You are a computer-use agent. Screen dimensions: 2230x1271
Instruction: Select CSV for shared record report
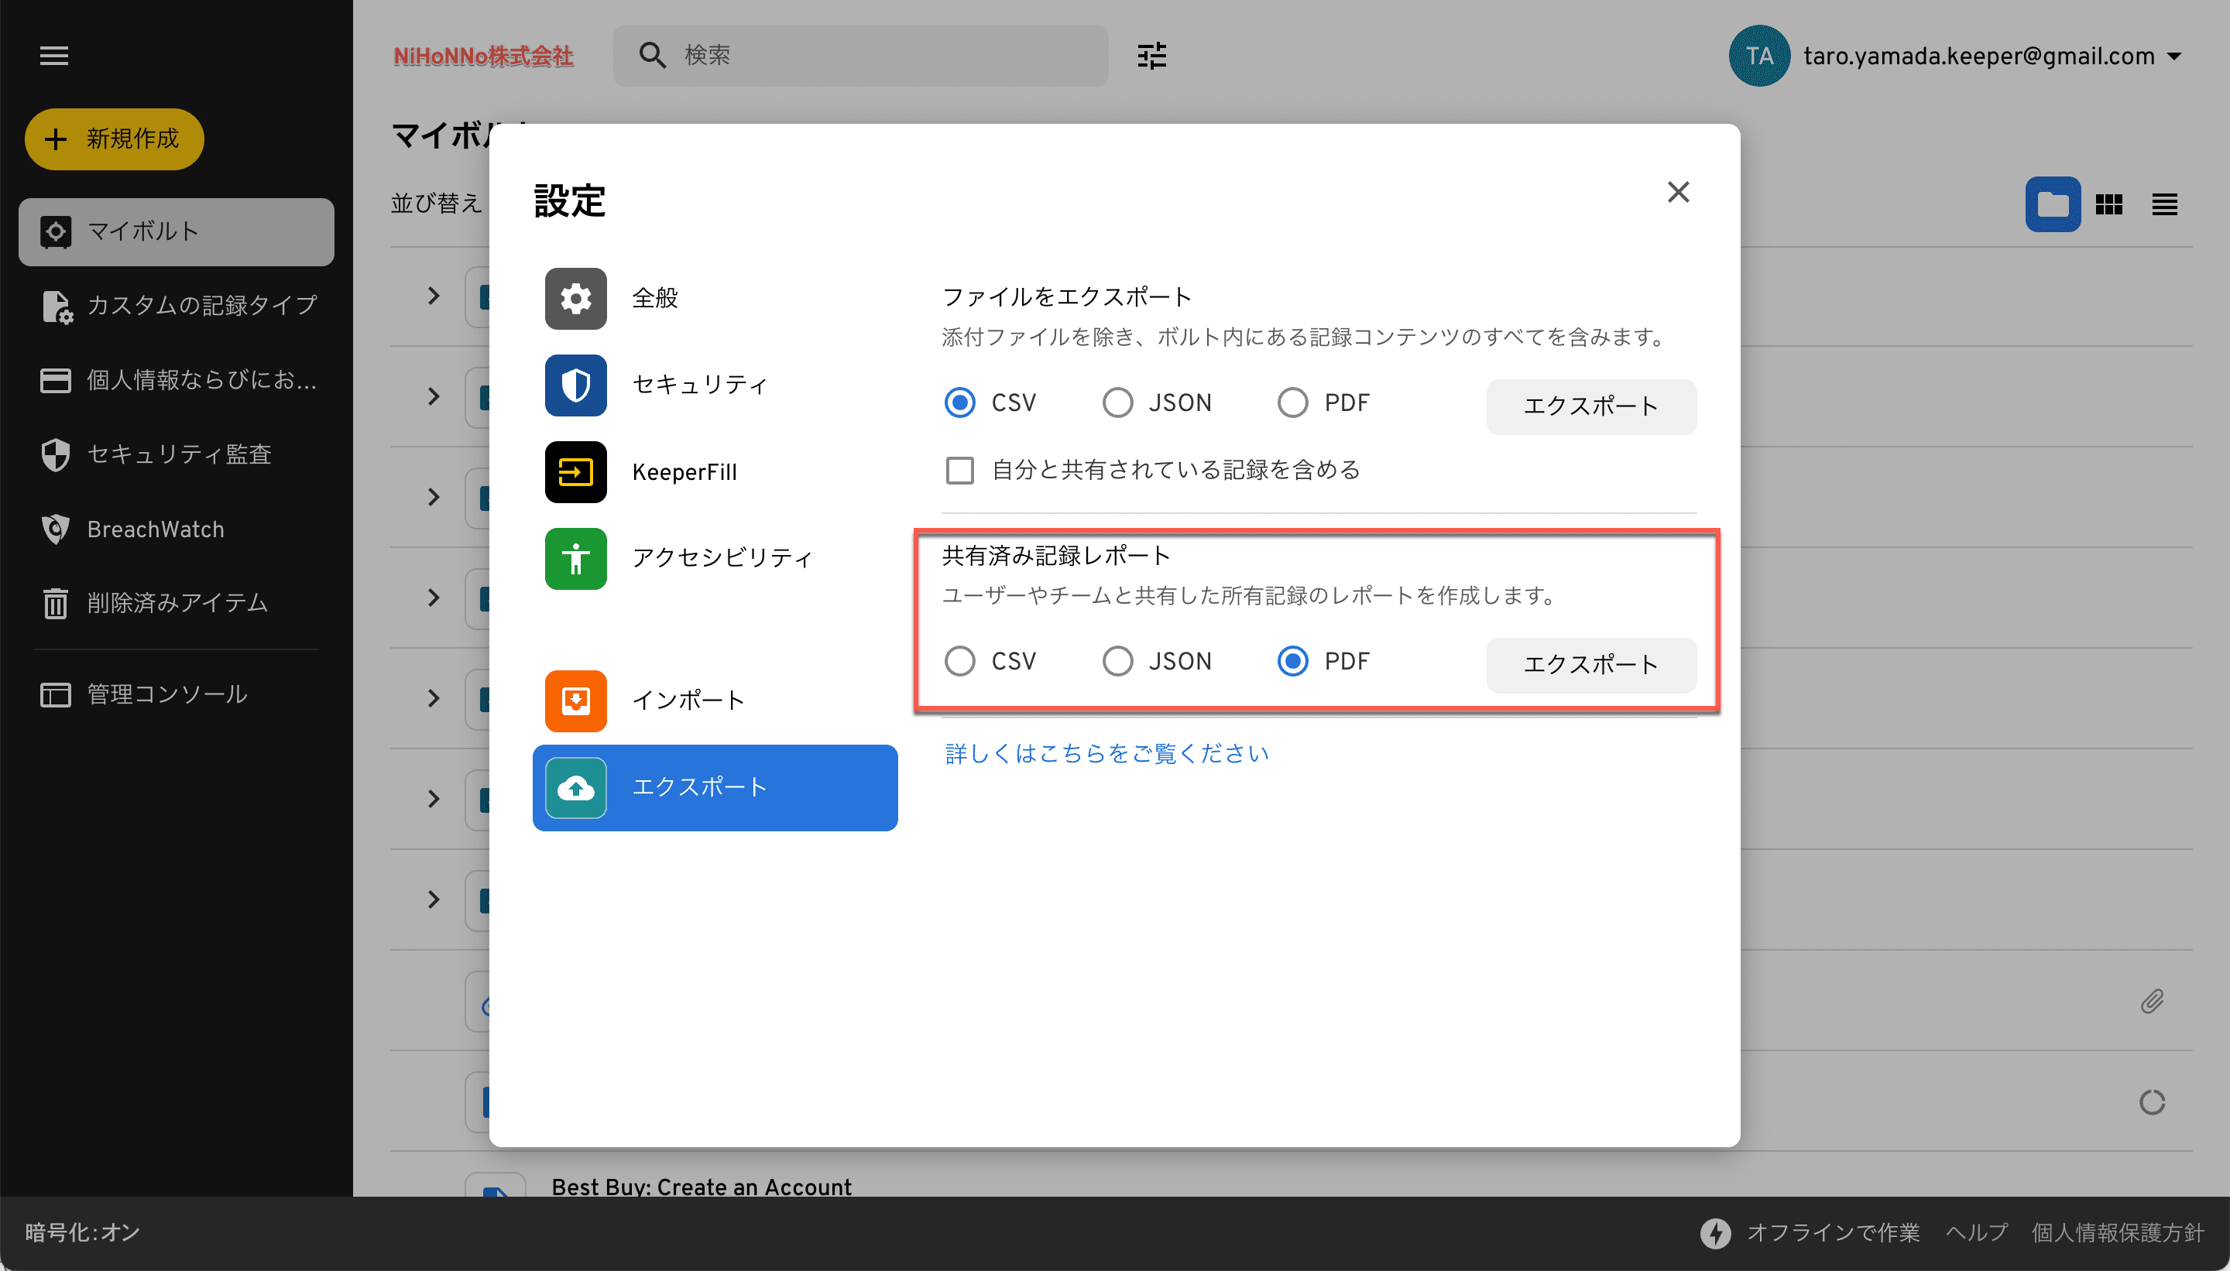click(959, 662)
